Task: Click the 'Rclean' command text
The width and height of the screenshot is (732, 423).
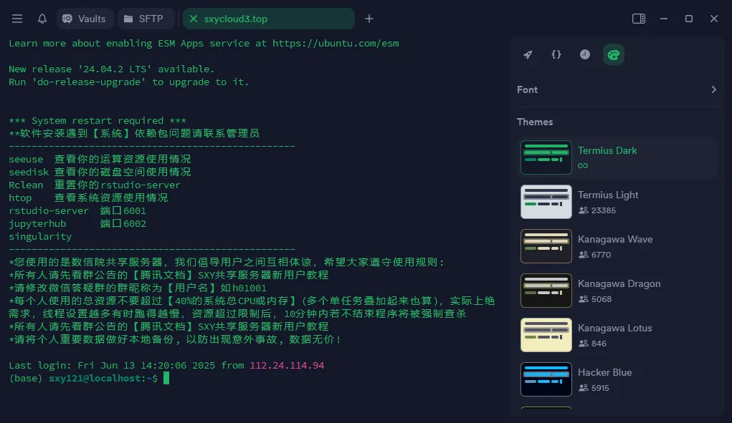Action: click(26, 185)
